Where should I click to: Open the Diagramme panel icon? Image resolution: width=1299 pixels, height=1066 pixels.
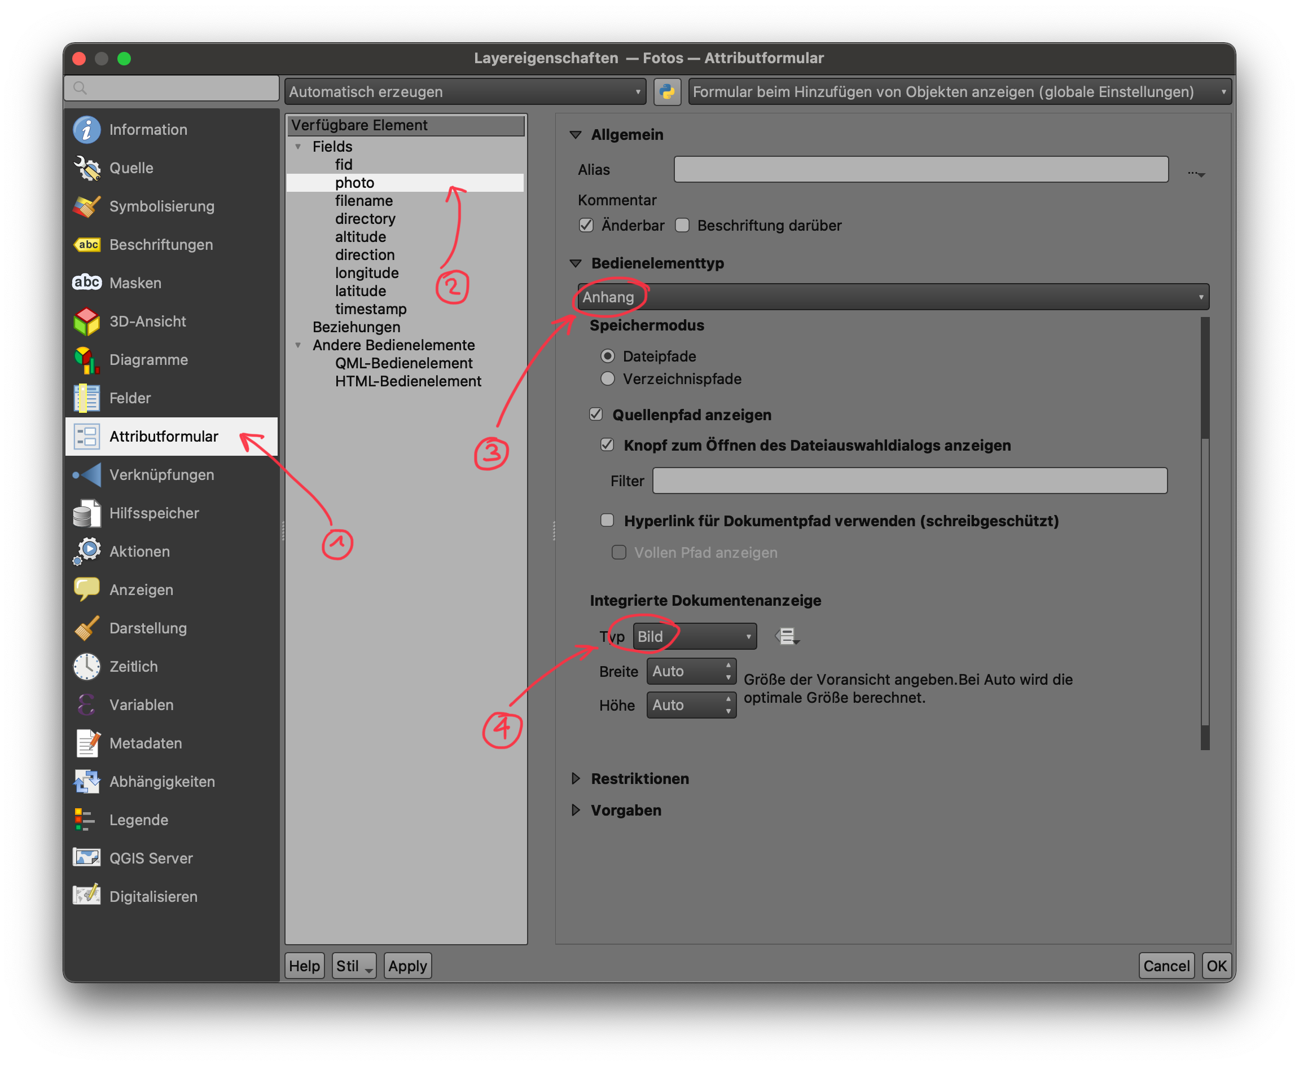pyautogui.click(x=86, y=360)
